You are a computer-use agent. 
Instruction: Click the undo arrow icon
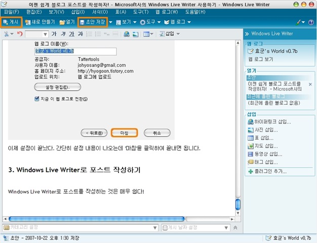pos(20,34)
